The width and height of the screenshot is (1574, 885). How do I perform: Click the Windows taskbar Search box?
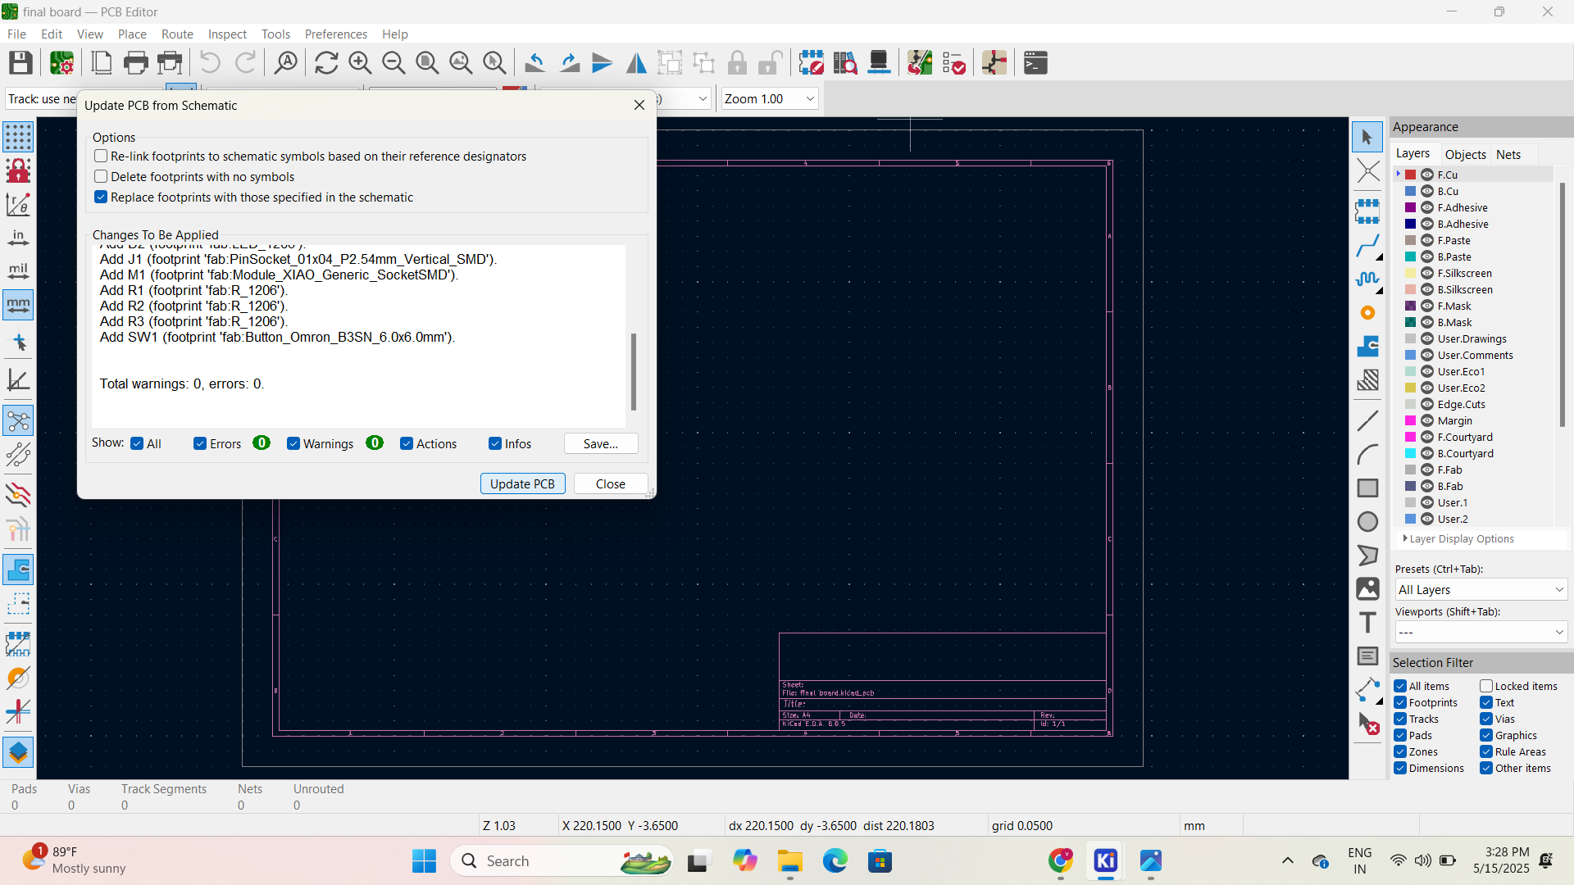(562, 860)
